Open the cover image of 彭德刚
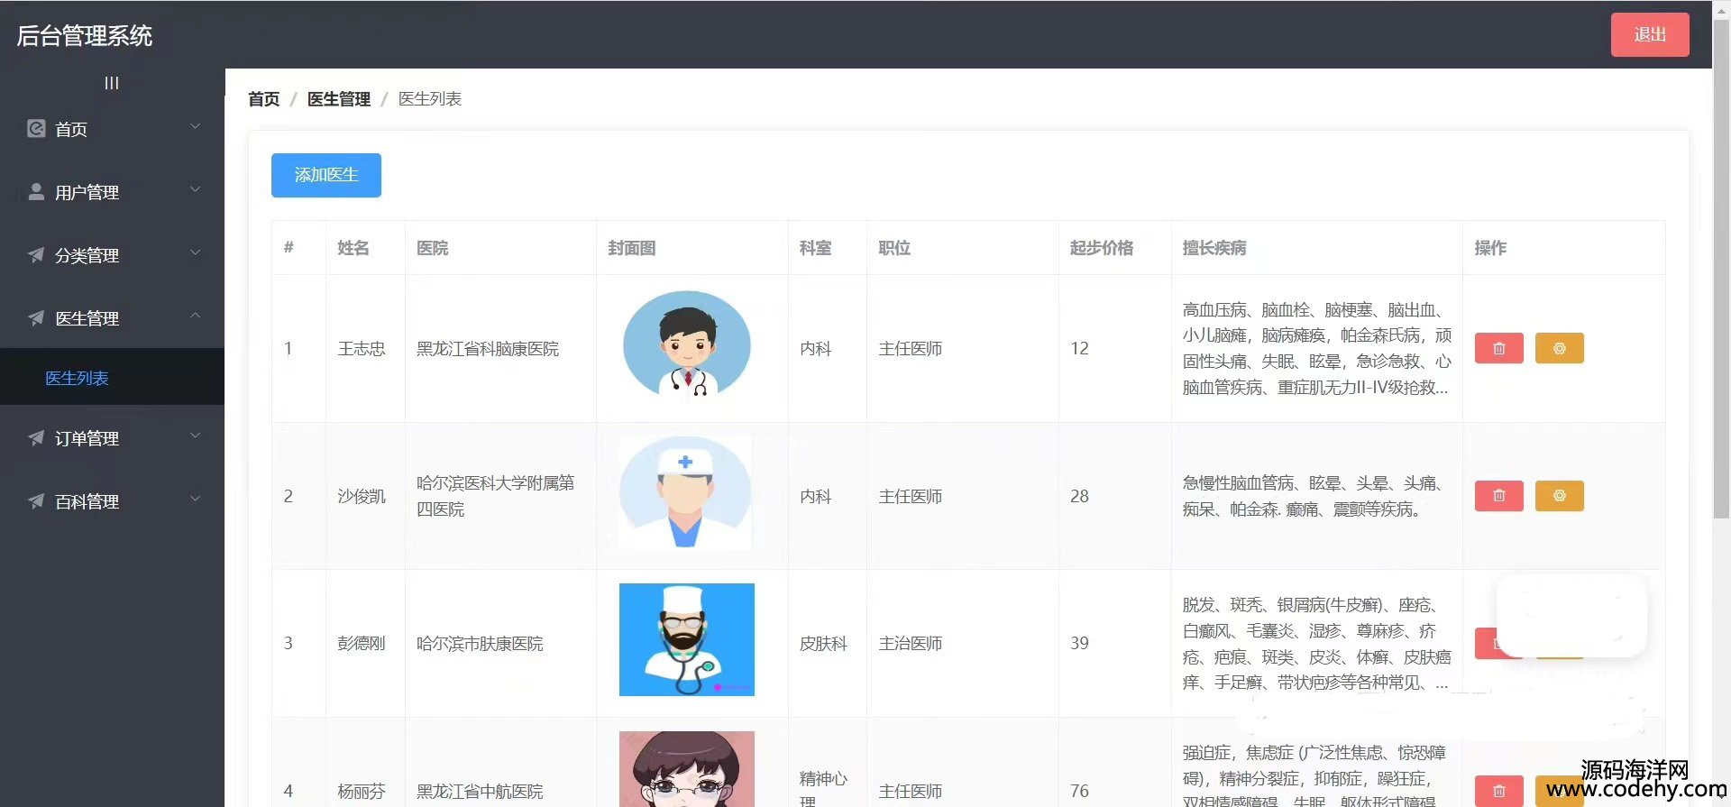This screenshot has height=807, width=1731. 687,639
